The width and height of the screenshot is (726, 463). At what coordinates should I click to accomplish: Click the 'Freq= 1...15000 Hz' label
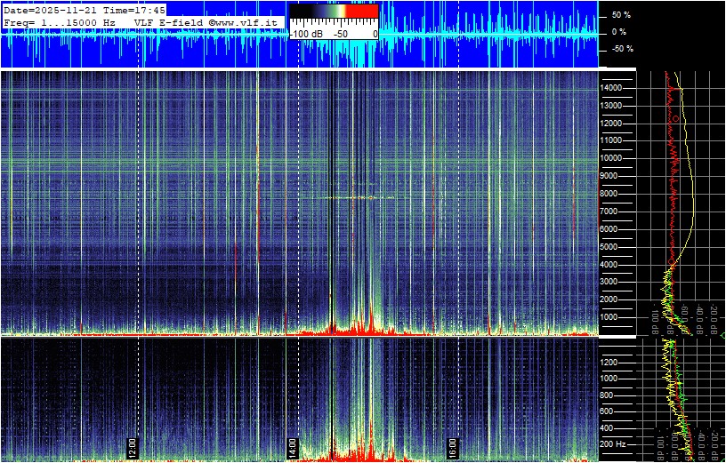[60, 22]
